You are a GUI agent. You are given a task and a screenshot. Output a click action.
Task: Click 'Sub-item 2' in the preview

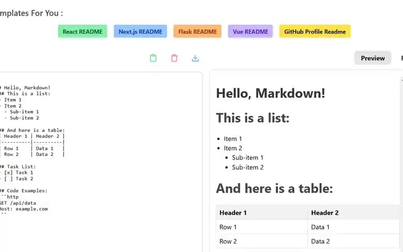click(248, 167)
